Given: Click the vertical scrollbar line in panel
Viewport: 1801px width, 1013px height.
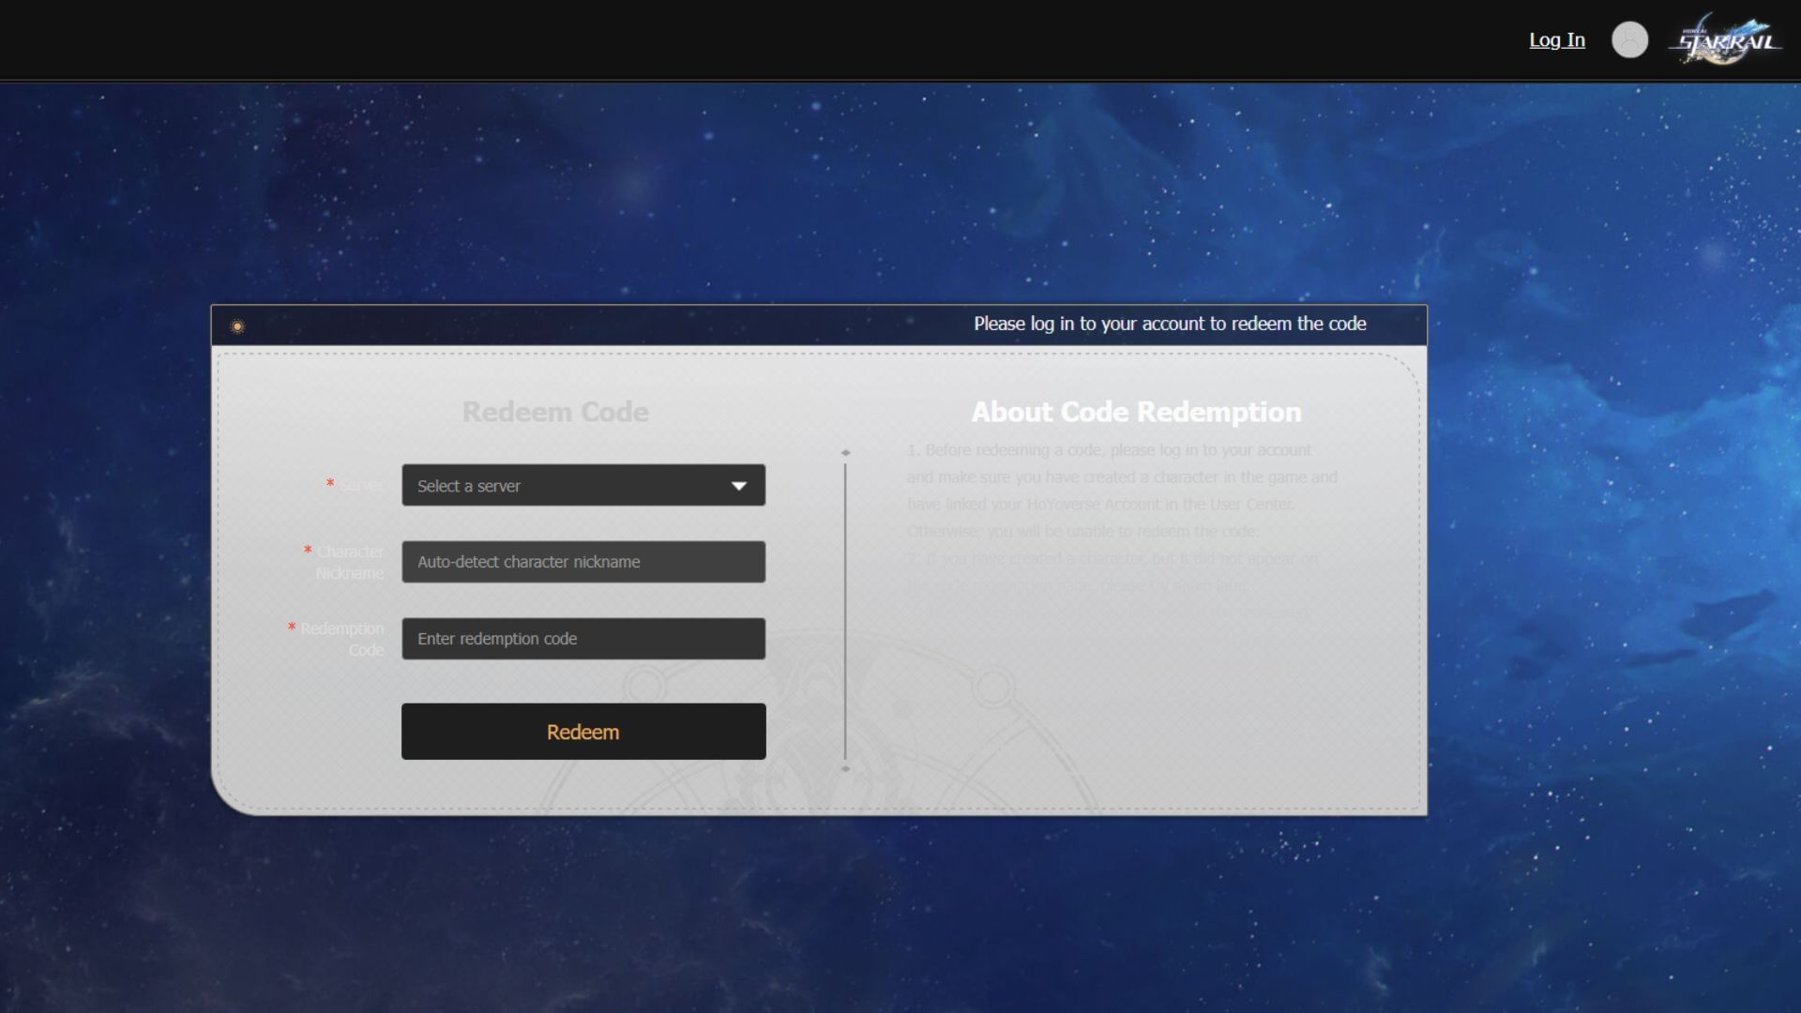Looking at the screenshot, I should (845, 610).
